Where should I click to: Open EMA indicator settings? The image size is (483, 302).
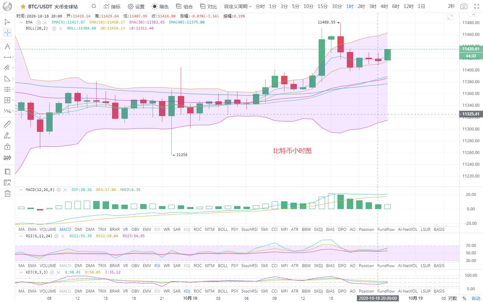pyautogui.click(x=39, y=22)
